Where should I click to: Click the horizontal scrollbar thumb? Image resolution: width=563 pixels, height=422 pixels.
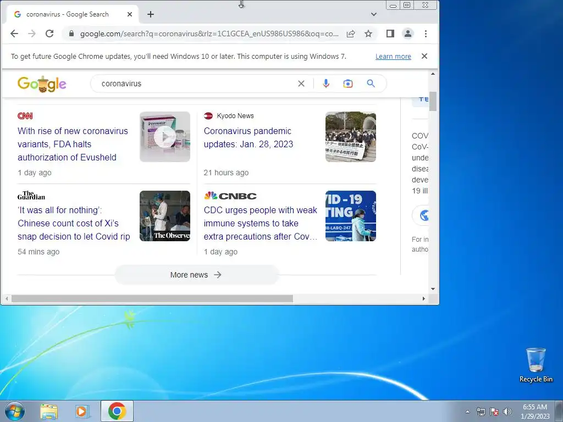pyautogui.click(x=152, y=298)
